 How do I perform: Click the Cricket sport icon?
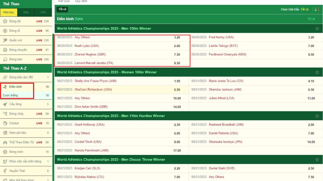[5, 123]
